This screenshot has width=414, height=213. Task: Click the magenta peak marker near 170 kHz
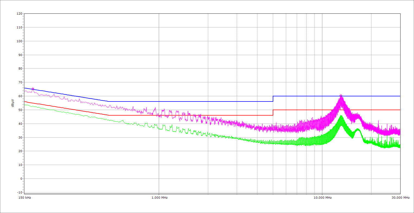pos(33,89)
